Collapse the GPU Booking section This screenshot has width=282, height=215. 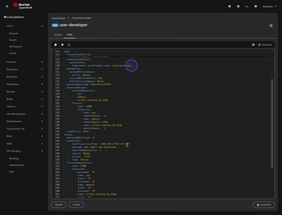coord(24,151)
